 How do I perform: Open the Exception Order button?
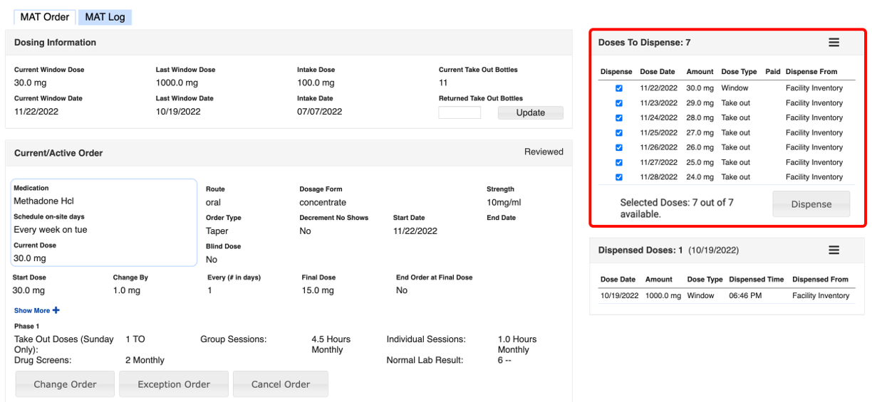tap(174, 384)
